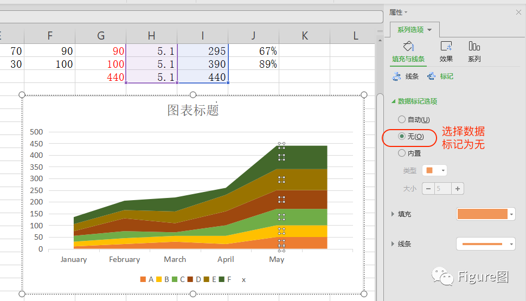This screenshot has width=526, height=301.
Task: Increase marker size with plus button
Action: 458,189
